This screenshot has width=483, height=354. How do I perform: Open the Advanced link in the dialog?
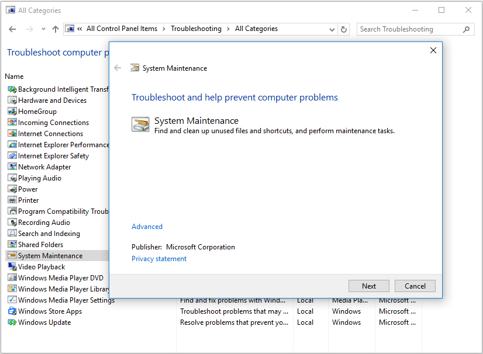[147, 227]
